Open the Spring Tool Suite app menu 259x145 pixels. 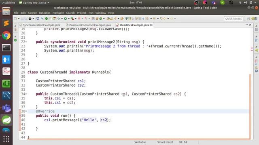pos(34,2)
